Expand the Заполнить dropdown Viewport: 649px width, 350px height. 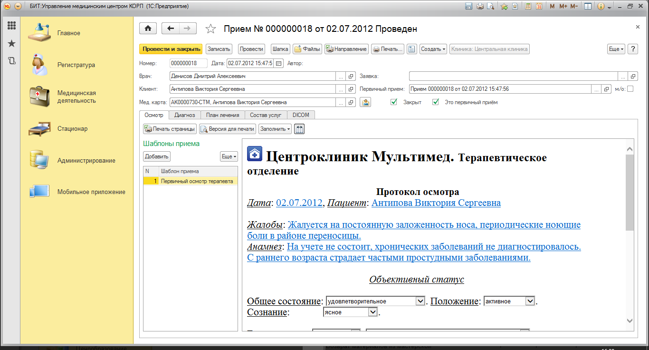coord(275,129)
